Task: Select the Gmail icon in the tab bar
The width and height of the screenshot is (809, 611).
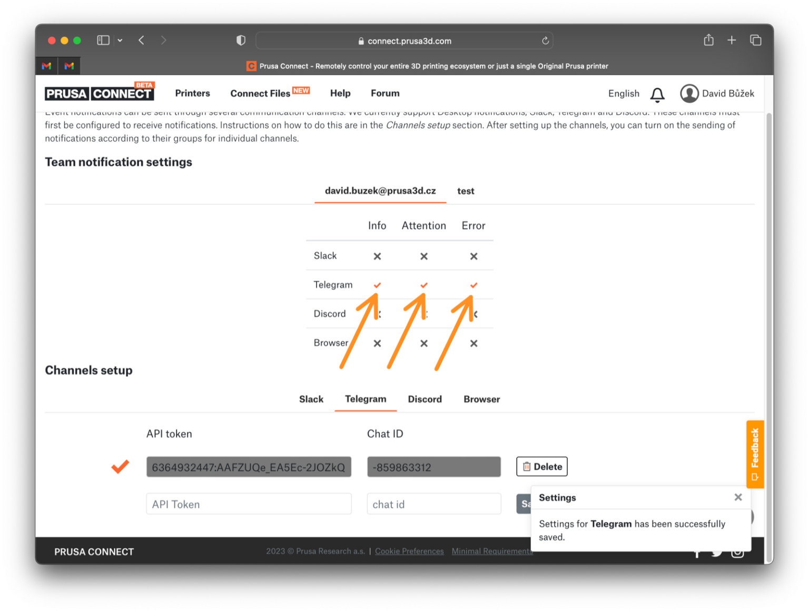Action: point(46,65)
